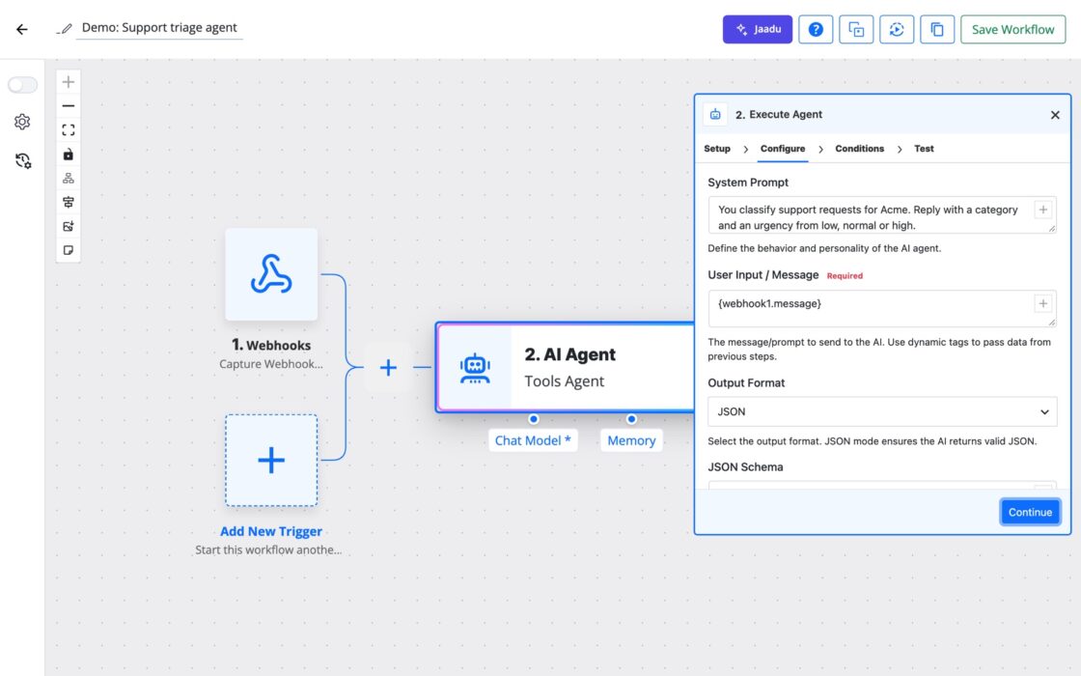1081x676 pixels.
Task: Click the hierarchy layout icon in canvas toolbar
Action: click(69, 178)
